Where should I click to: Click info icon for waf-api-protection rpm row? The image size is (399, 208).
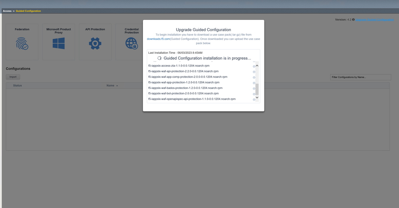(254, 72)
